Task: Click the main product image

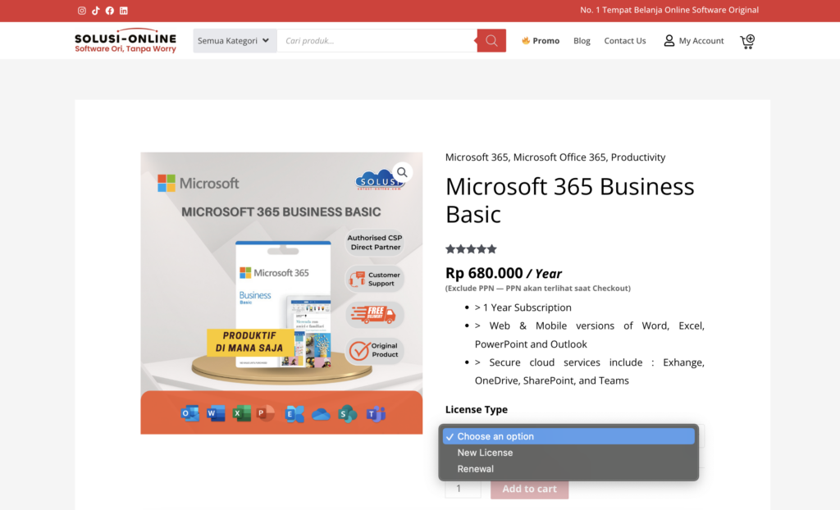Action: click(x=281, y=293)
